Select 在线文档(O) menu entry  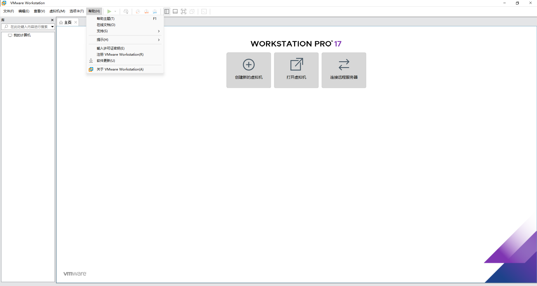coord(125,25)
